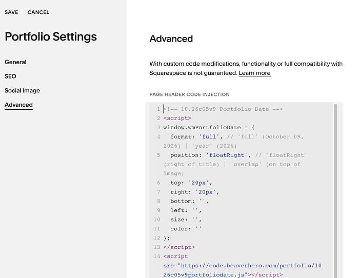
Task: Click the Portfolio Settings heading
Action: (x=51, y=37)
